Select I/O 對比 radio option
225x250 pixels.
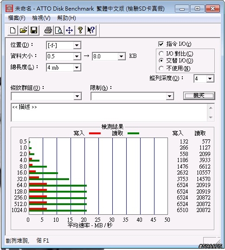pyautogui.click(x=161, y=54)
